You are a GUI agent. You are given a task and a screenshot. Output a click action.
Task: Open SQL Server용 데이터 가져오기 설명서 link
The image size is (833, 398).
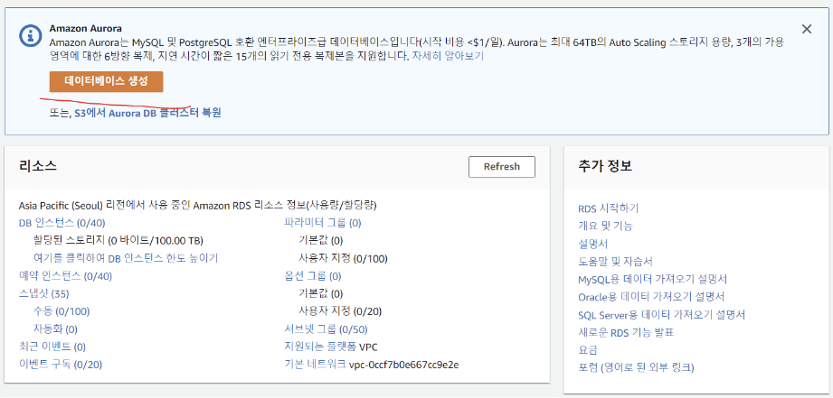click(x=662, y=315)
